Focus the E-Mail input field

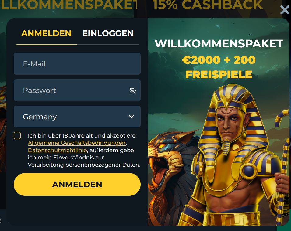pos(77,64)
